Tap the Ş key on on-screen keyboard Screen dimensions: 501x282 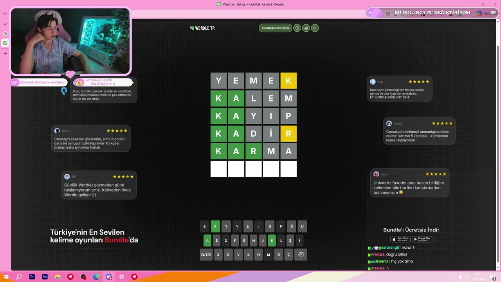click(290, 240)
